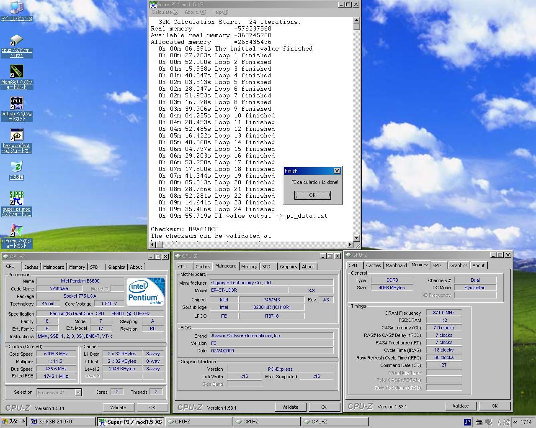Expand hidden tray icons chevron
The width and height of the screenshot is (536, 428).
coord(515,422)
